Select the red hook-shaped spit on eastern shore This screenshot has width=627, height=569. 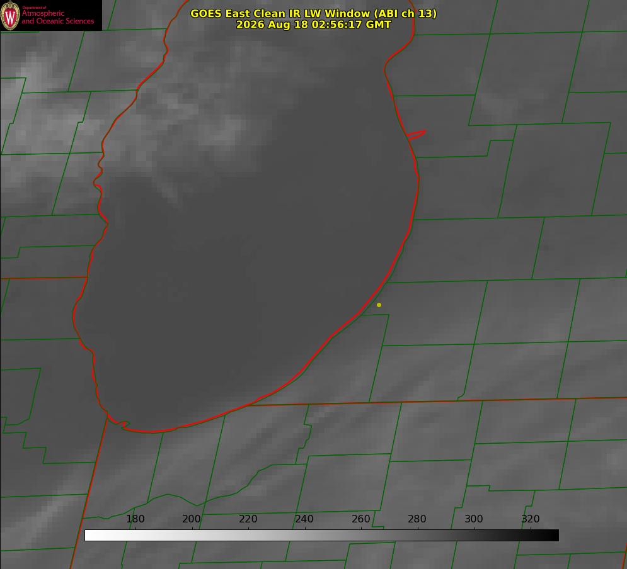click(416, 135)
